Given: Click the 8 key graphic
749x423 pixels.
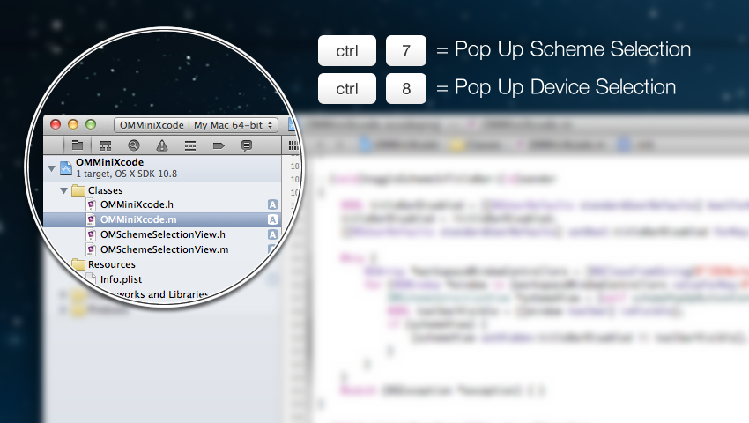Looking at the screenshot, I should tap(406, 88).
